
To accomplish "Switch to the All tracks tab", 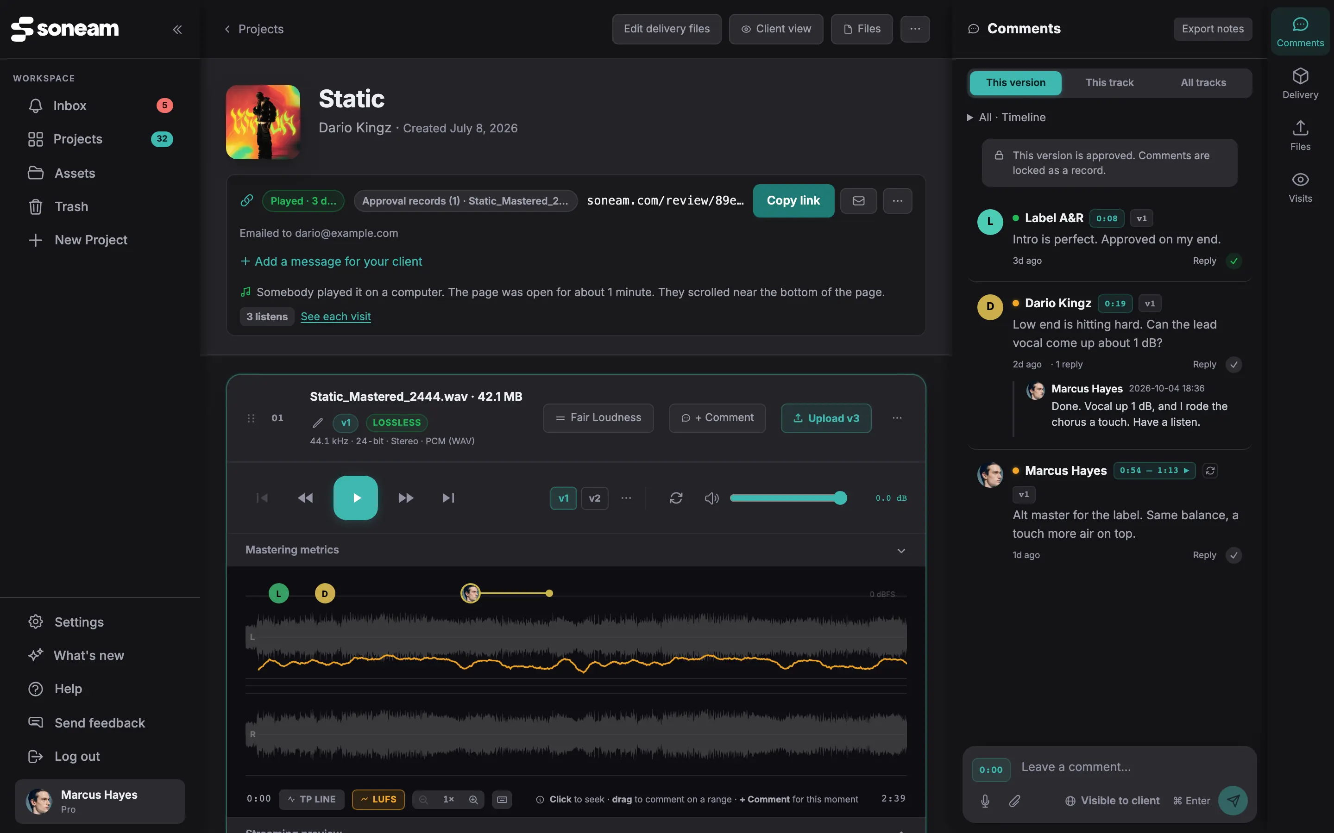I will click(x=1203, y=83).
